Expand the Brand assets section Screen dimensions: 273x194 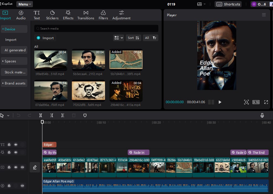click(14, 83)
